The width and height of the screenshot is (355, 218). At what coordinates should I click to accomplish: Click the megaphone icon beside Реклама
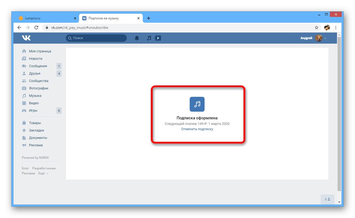click(x=24, y=145)
